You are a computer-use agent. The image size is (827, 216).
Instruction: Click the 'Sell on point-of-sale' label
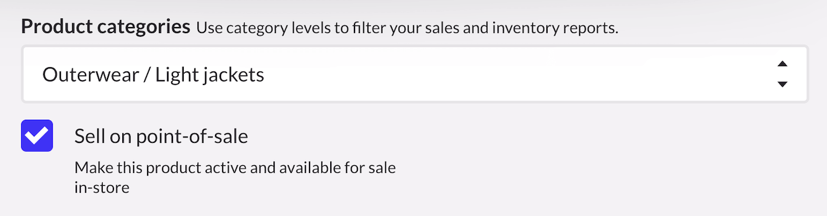click(161, 137)
